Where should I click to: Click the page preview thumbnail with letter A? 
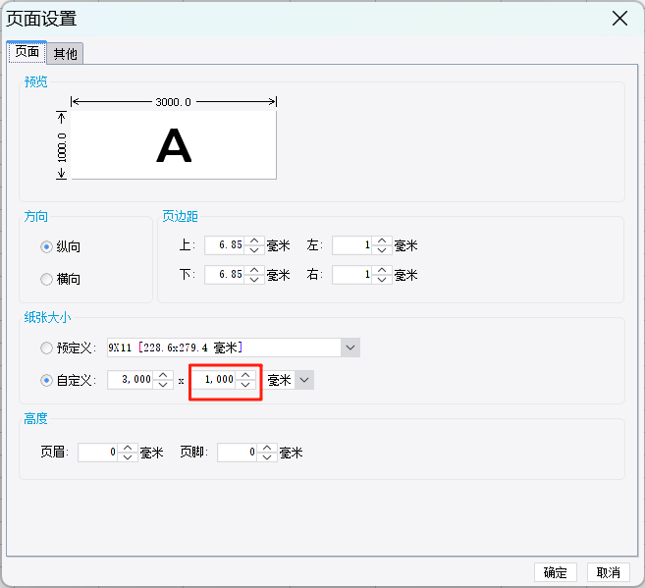tap(174, 145)
